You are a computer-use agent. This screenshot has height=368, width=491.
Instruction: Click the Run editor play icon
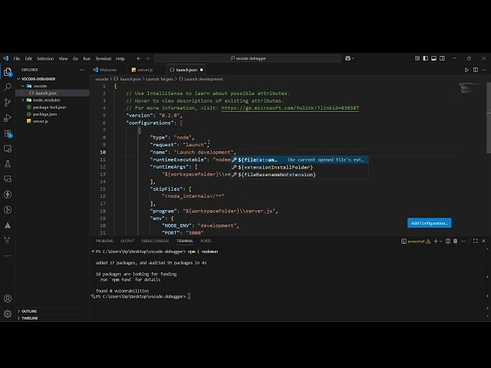click(x=466, y=70)
